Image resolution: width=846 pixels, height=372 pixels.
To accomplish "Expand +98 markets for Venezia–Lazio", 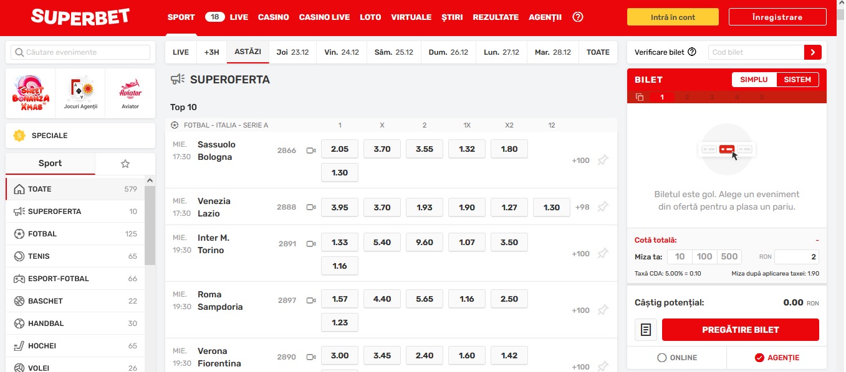I will tap(582, 207).
